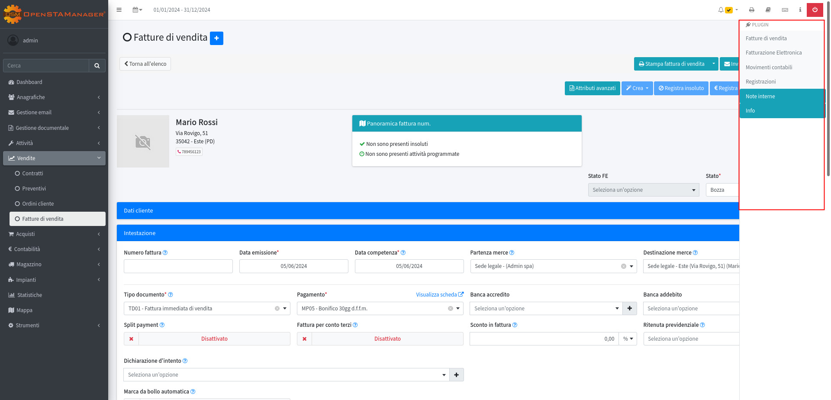Open the Visualizza scheda link
This screenshot has height=400, width=831.
pyautogui.click(x=439, y=295)
